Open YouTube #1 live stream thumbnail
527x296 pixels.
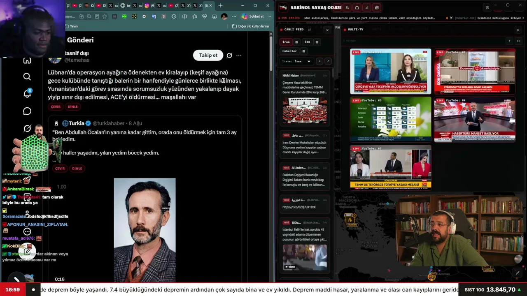(390, 72)
